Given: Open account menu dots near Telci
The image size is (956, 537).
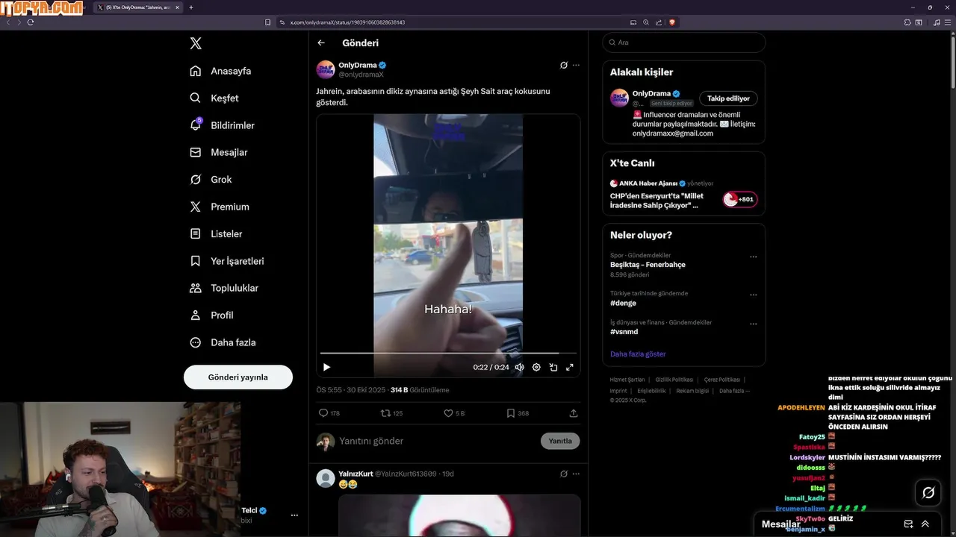Looking at the screenshot, I should click(x=294, y=515).
